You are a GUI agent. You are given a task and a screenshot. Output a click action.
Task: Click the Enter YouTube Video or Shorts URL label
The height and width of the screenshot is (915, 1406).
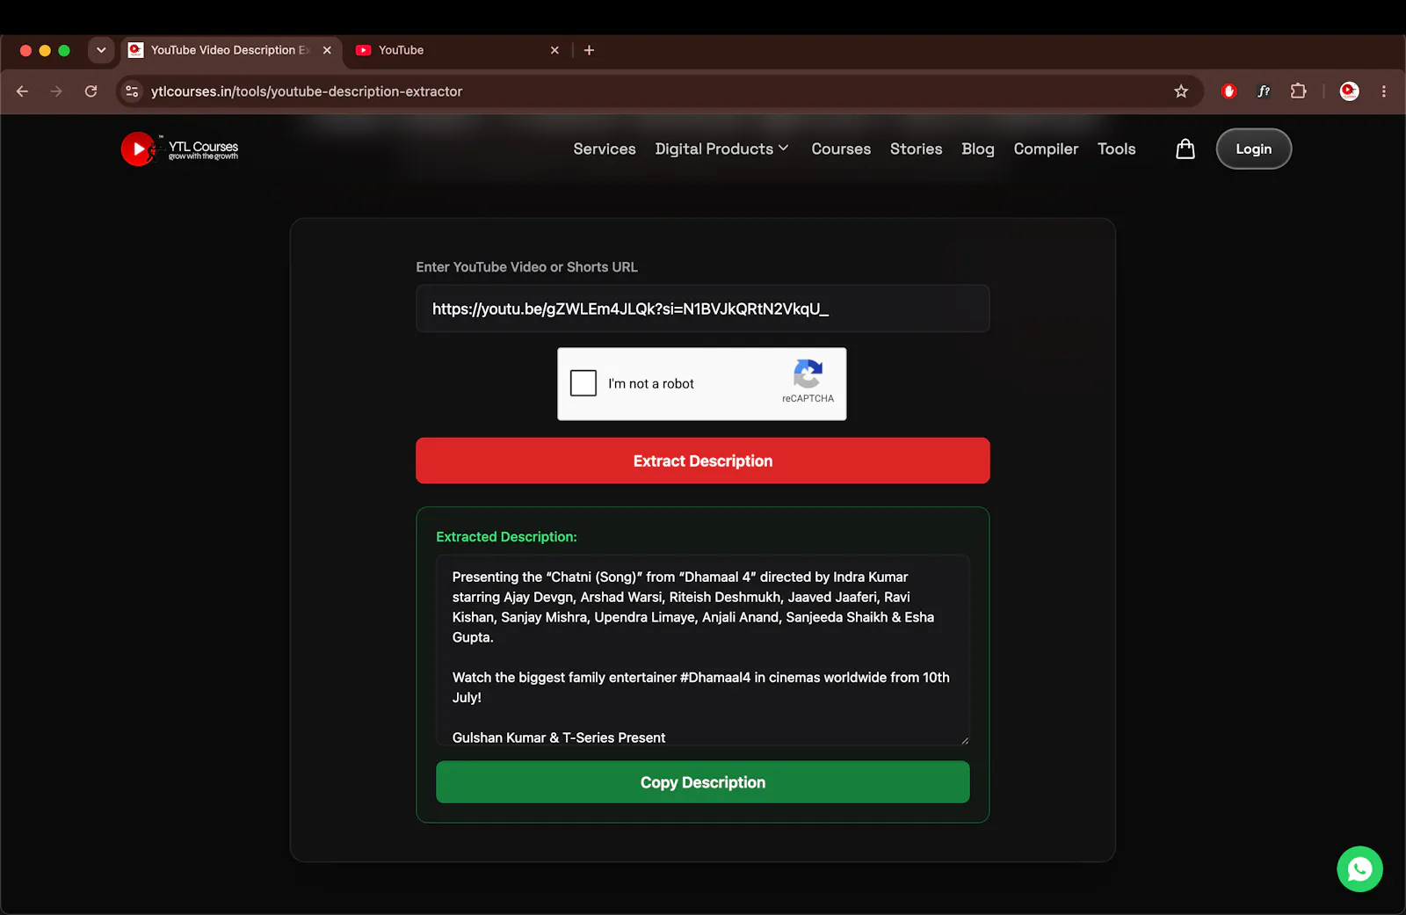point(526,267)
